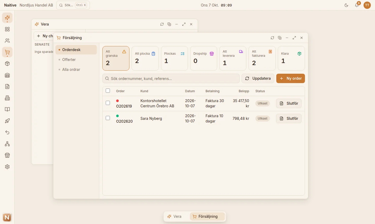The image size is (375, 224).
Task: Open the Klara status card
Action: (291, 58)
